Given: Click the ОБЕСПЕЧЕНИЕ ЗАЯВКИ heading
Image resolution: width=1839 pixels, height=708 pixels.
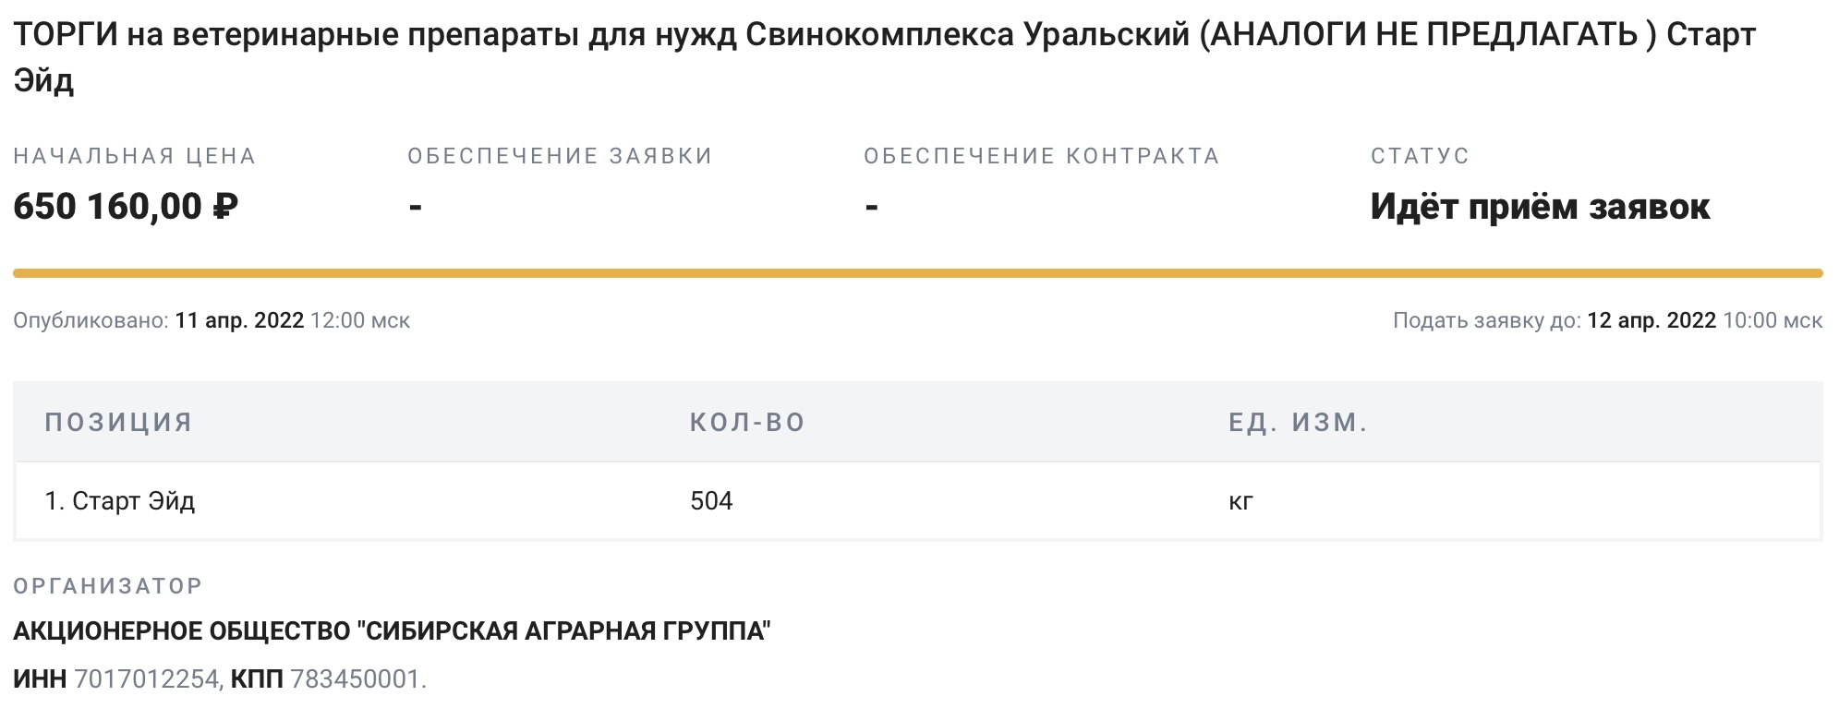Looking at the screenshot, I should 560,156.
